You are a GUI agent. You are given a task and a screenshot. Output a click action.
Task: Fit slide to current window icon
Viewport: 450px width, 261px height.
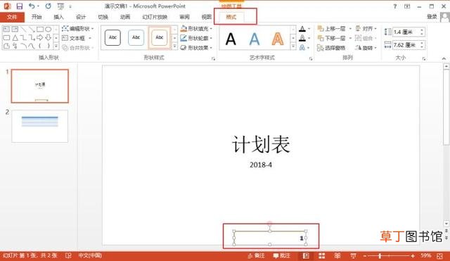tap(439, 255)
